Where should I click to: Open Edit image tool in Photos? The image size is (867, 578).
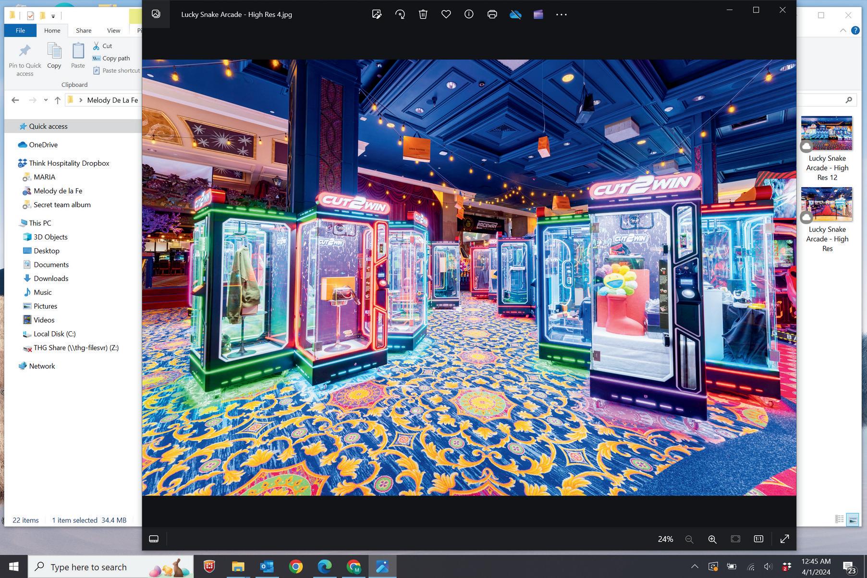click(377, 14)
